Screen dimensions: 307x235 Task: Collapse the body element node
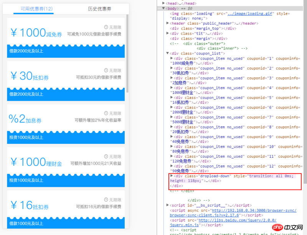coord(164,8)
